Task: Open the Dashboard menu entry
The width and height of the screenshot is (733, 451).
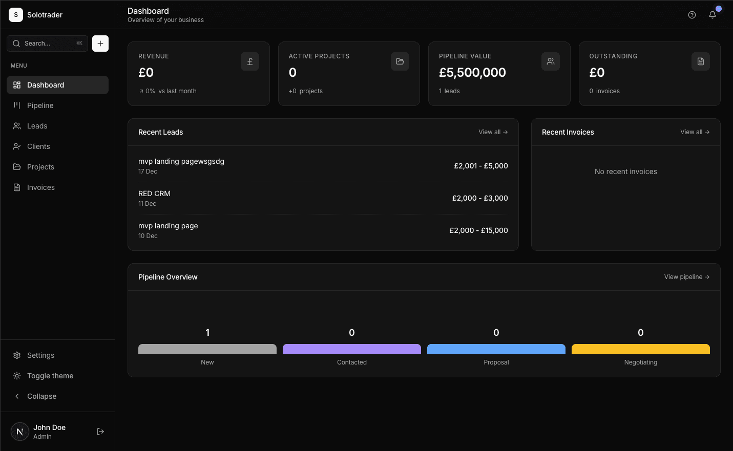Action: pos(45,85)
